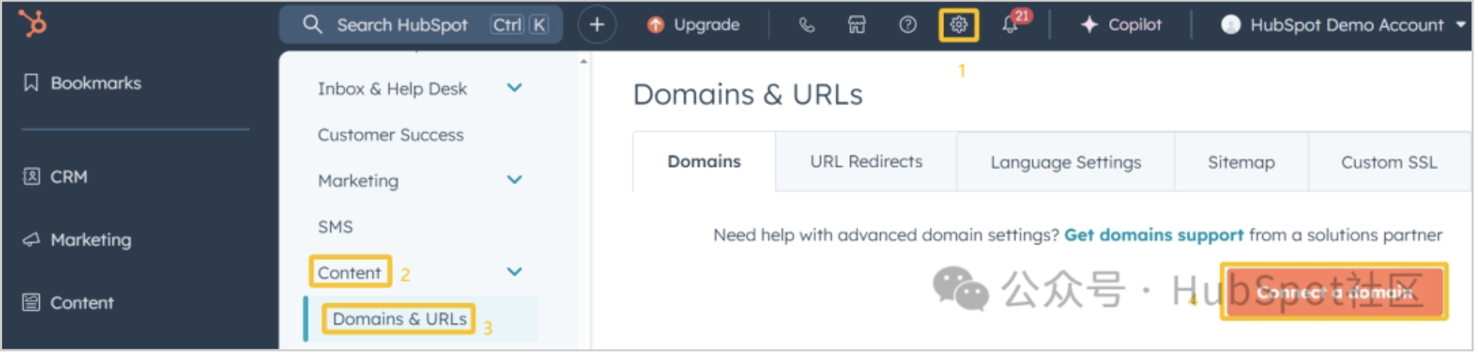Open the marketplace storefront icon

pos(856,25)
